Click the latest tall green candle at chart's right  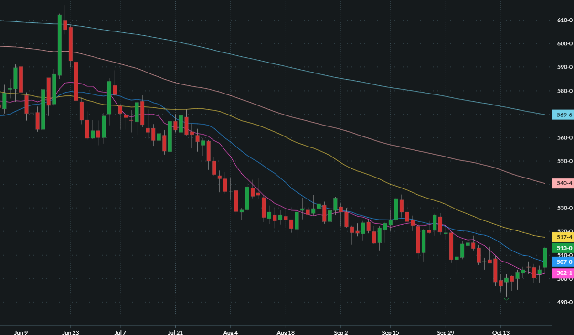pos(545,258)
